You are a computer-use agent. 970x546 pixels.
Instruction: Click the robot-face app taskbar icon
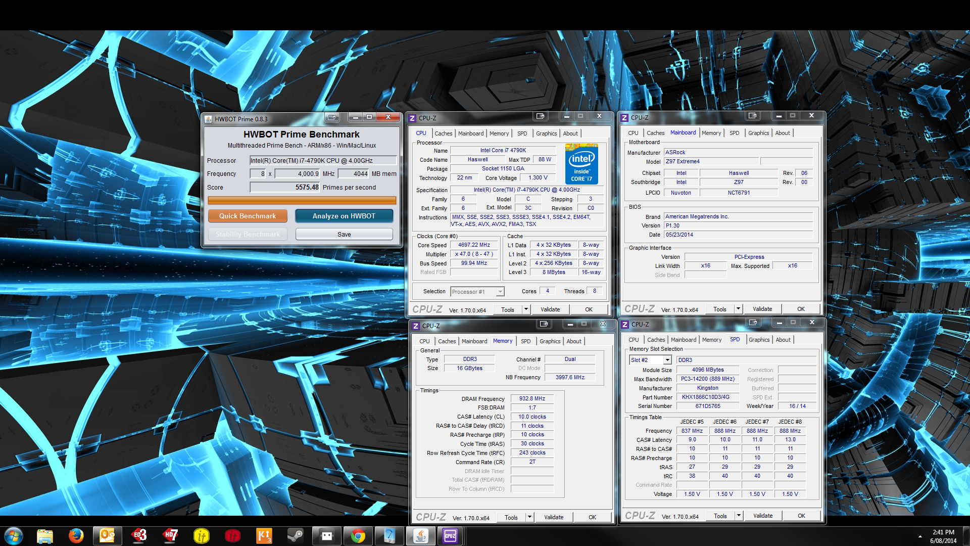point(327,535)
